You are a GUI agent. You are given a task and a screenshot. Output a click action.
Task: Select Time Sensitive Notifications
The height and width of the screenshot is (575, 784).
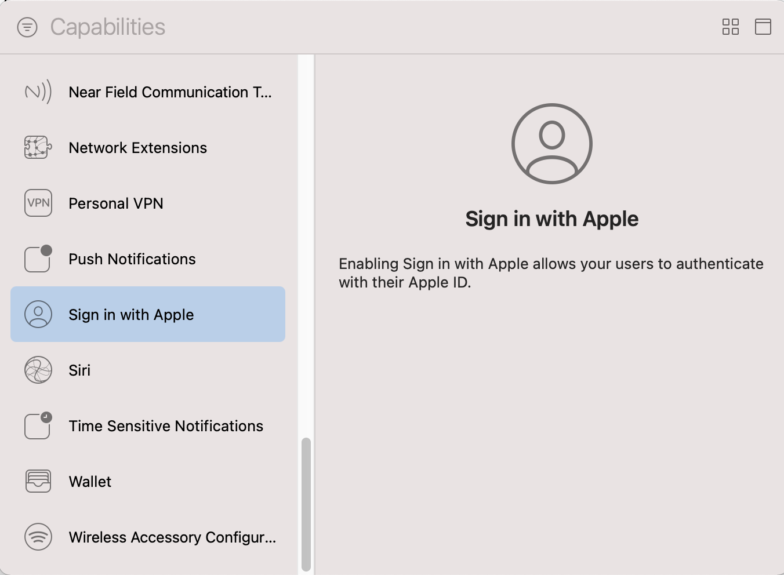tap(148, 425)
